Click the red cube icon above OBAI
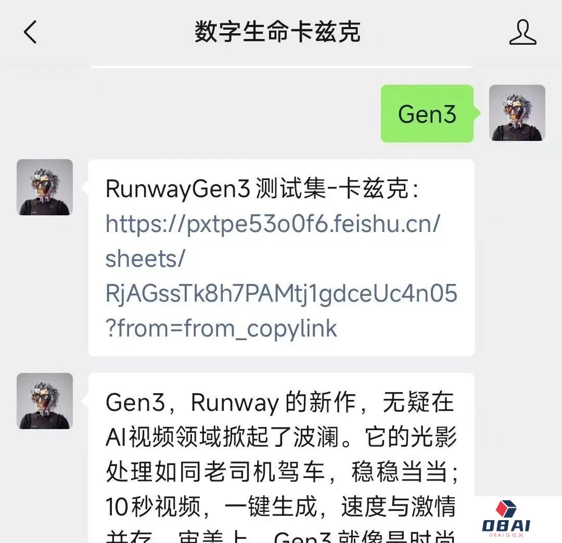 (506, 509)
